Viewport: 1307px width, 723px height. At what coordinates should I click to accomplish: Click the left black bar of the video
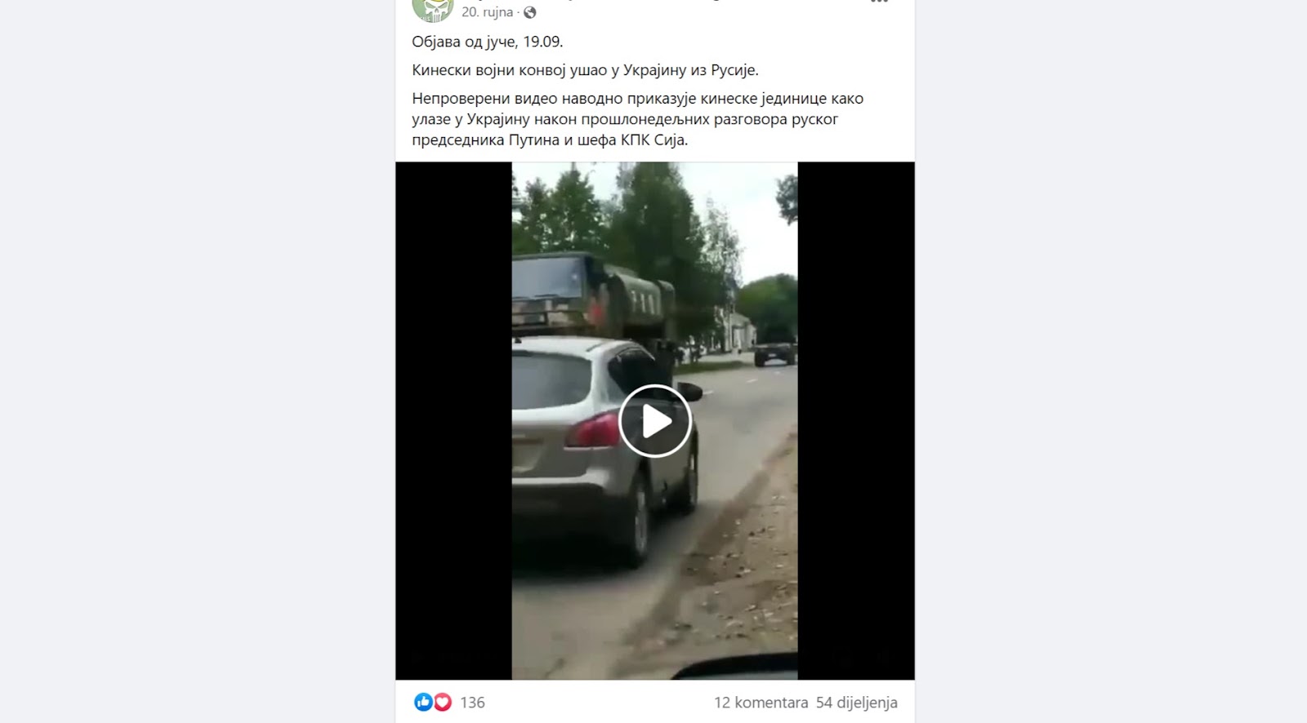(x=453, y=420)
